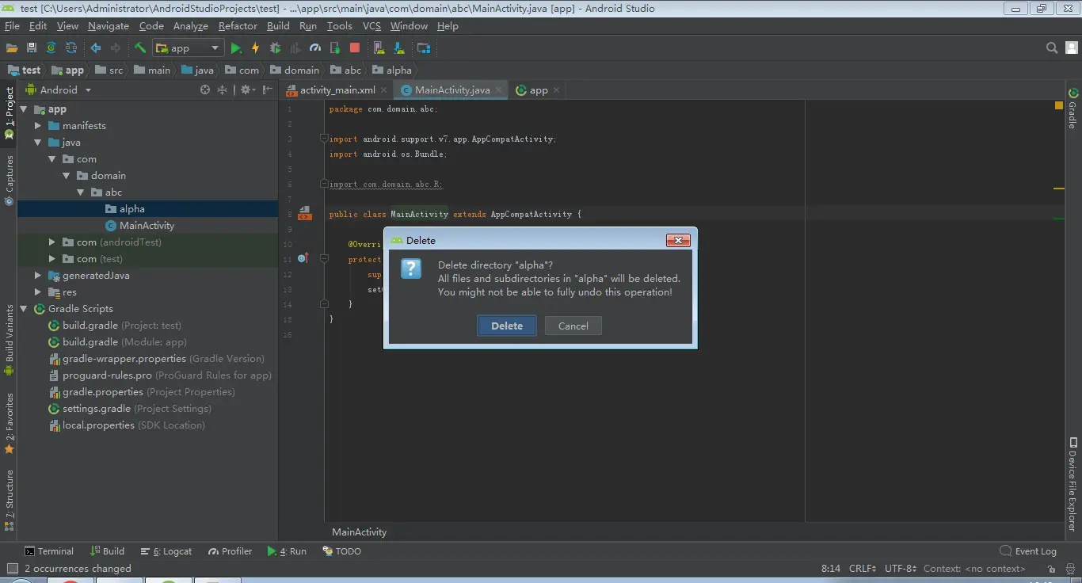Click Attach debugger to Android process icon
The image size is (1082, 583).
[335, 48]
